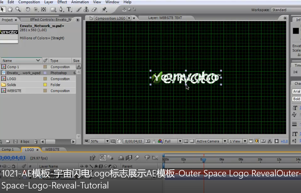
Task: Select the Horizontal Type tool
Action: tap(69, 9)
